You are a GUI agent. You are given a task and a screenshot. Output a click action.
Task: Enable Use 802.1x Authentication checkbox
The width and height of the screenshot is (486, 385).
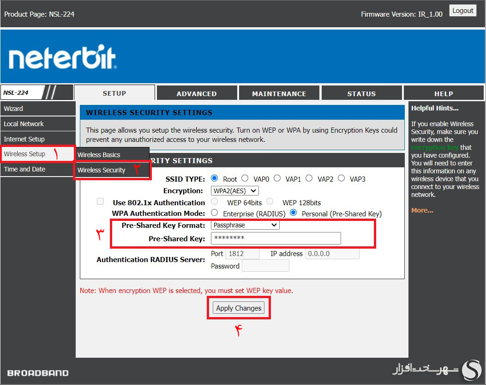coord(100,202)
